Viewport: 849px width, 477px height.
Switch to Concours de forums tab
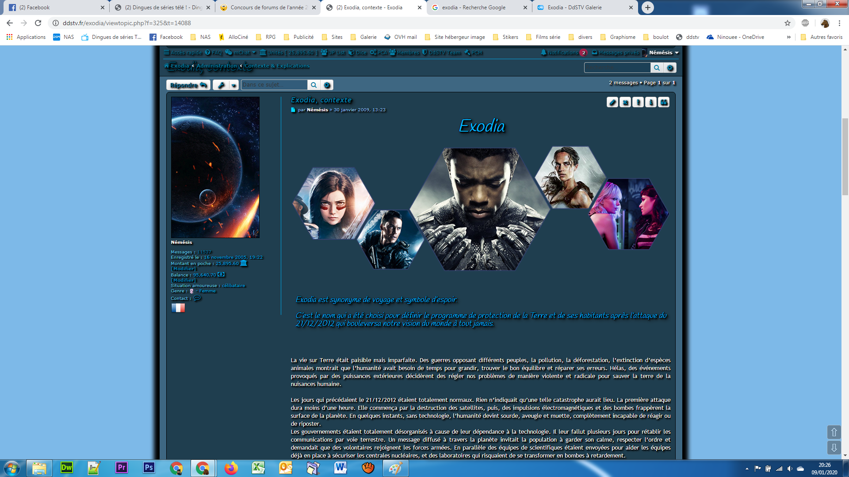[268, 8]
